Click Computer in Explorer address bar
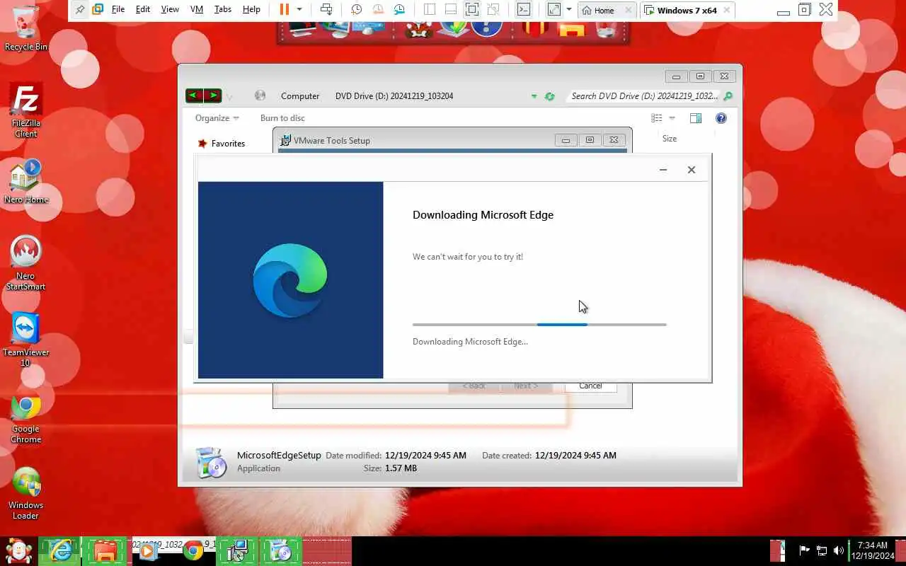Image resolution: width=906 pixels, height=566 pixels. (300, 96)
